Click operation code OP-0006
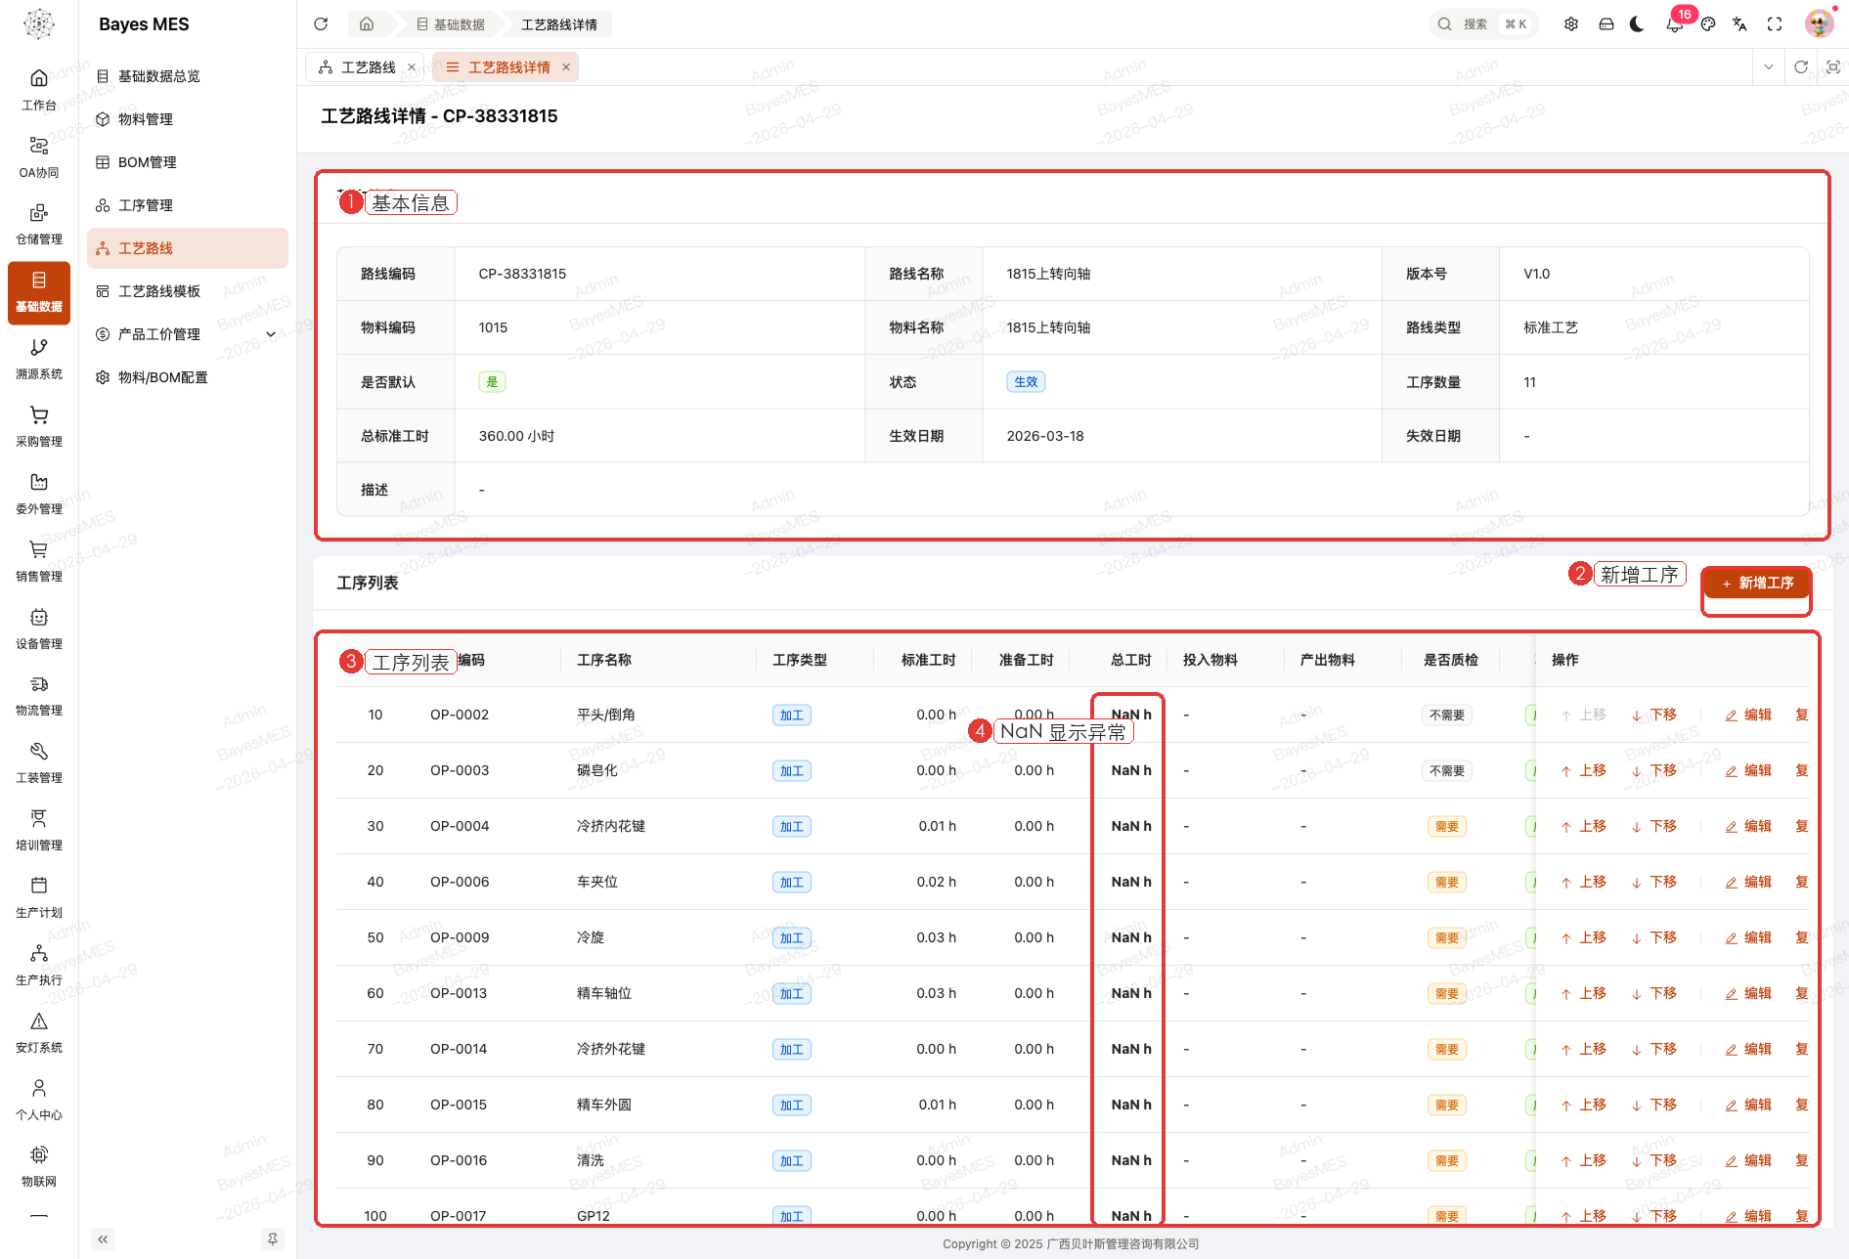The width and height of the screenshot is (1849, 1259). (x=460, y=882)
